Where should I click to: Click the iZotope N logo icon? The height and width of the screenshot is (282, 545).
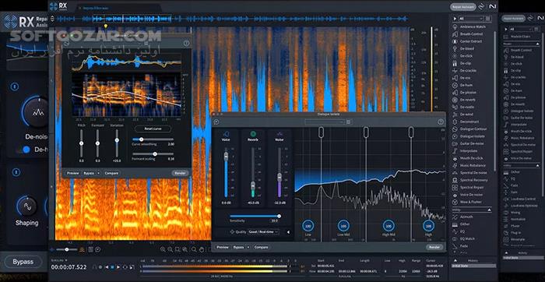pos(493,6)
